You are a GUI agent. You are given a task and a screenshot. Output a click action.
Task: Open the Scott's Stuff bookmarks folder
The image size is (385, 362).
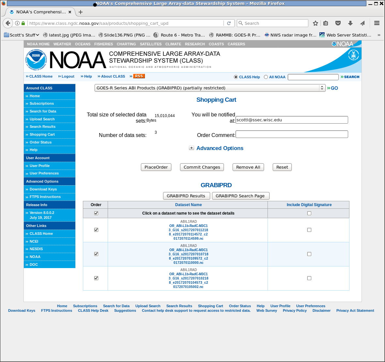[22, 35]
